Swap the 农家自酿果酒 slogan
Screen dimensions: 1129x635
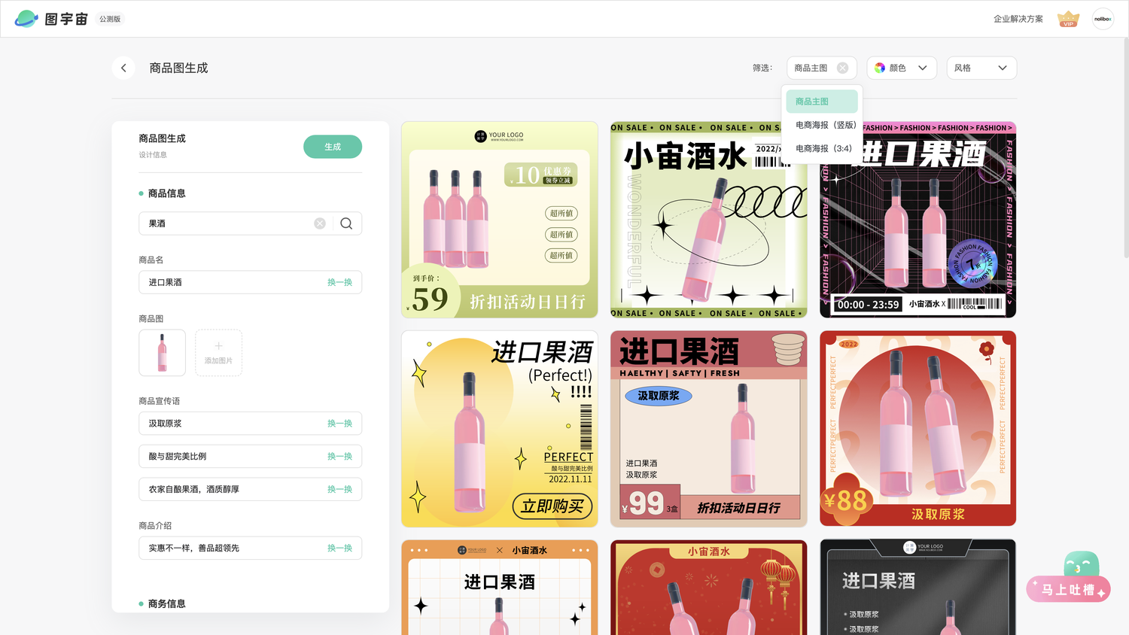(339, 489)
